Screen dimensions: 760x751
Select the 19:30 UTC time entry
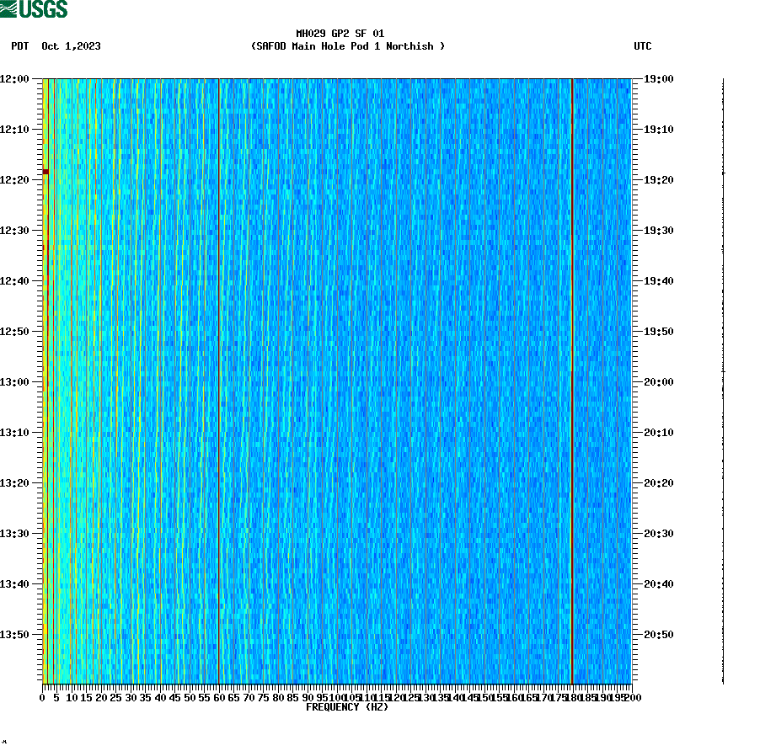(657, 230)
